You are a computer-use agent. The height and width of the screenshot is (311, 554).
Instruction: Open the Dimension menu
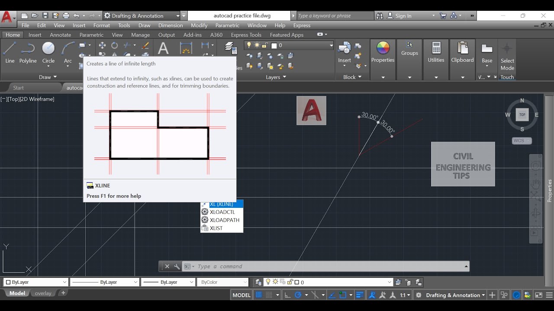coord(171,25)
